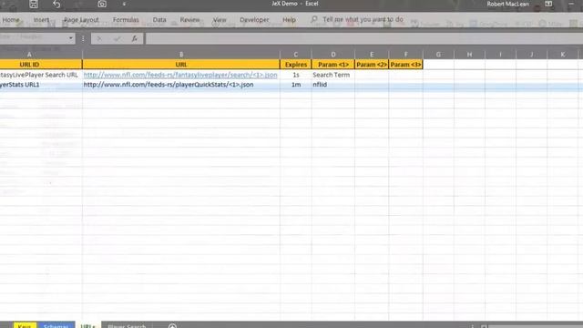Click the Insert Function fx icon
Image resolution: width=583 pixels, height=328 pixels.
134,38
